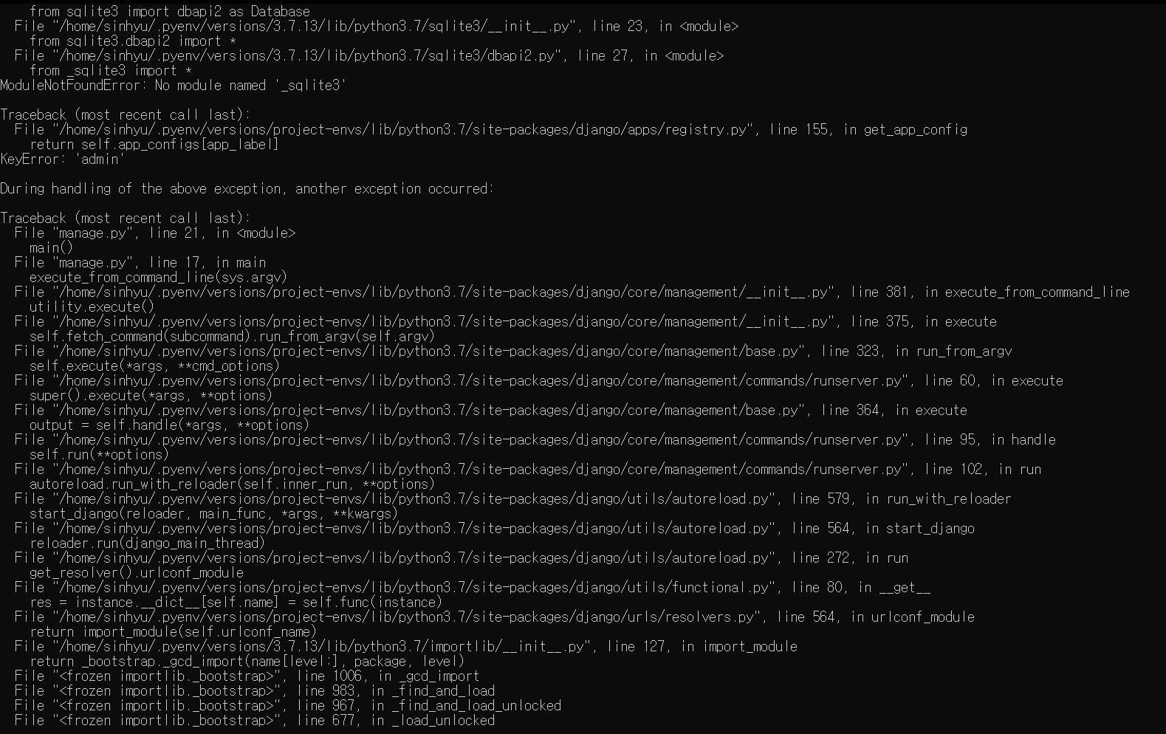
Task: Click the "output = self.handle(*args, **options)" line
Action: (x=169, y=425)
